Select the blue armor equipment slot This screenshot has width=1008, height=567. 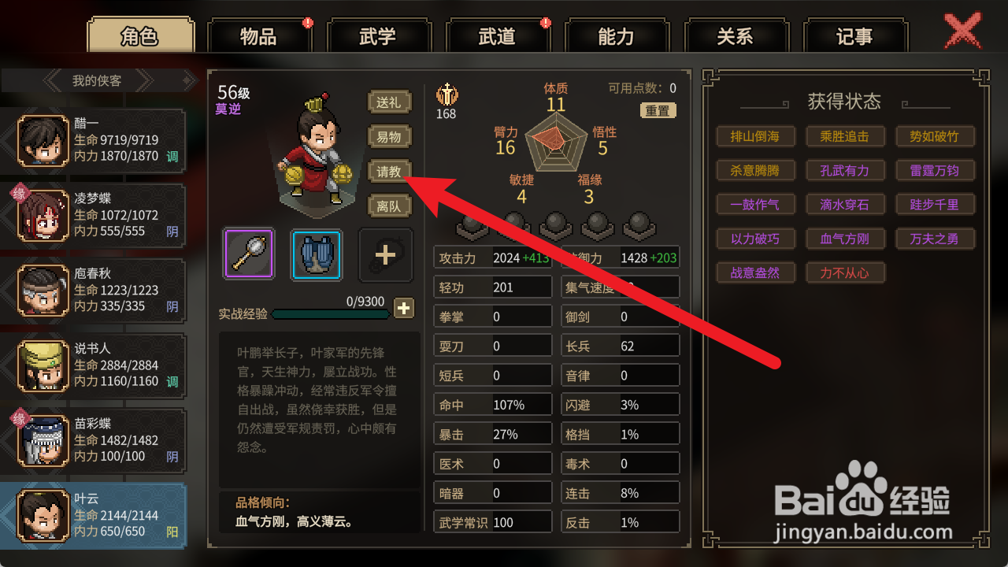pyautogui.click(x=317, y=254)
